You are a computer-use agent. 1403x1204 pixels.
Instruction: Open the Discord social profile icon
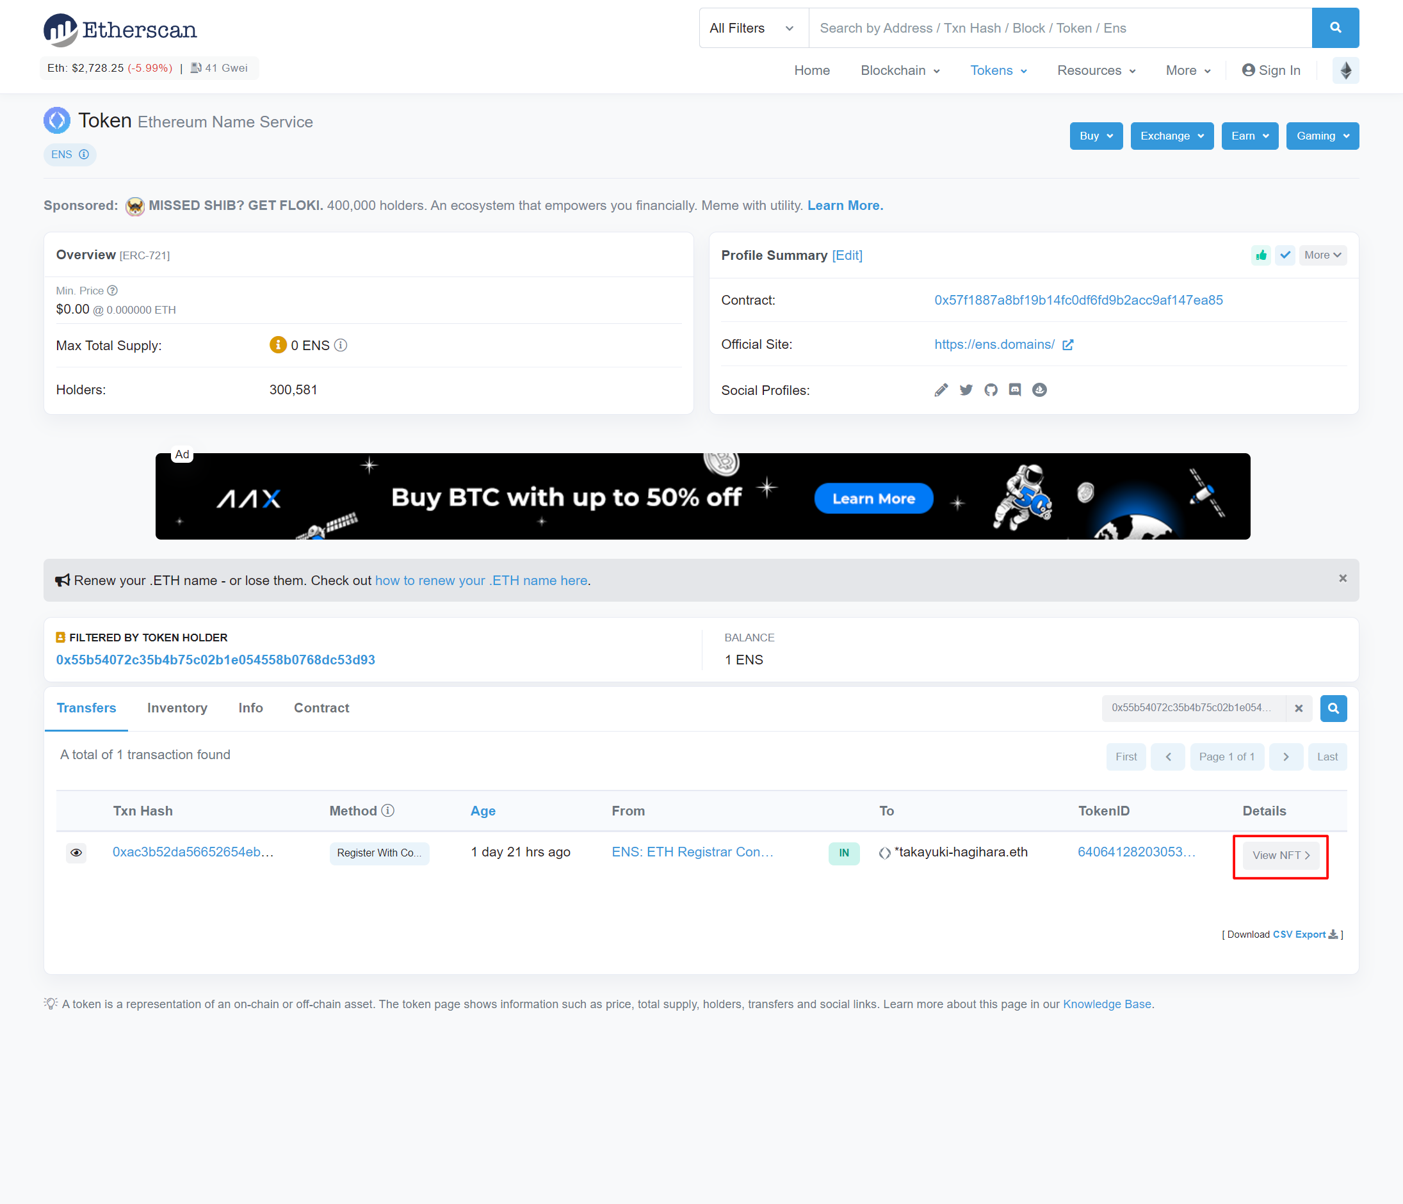(1015, 390)
